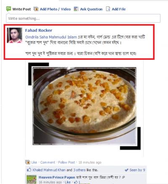Click the thumbs-up icon beside Khaled Mahmud Khan

29,170
